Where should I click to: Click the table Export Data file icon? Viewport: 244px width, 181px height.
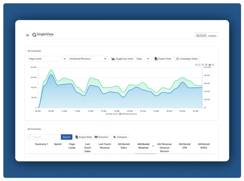click(77, 137)
